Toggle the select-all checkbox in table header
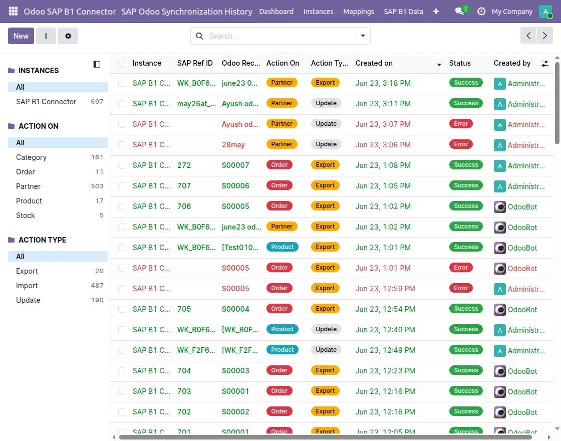Viewport: 561px width, 441px height. click(122, 63)
